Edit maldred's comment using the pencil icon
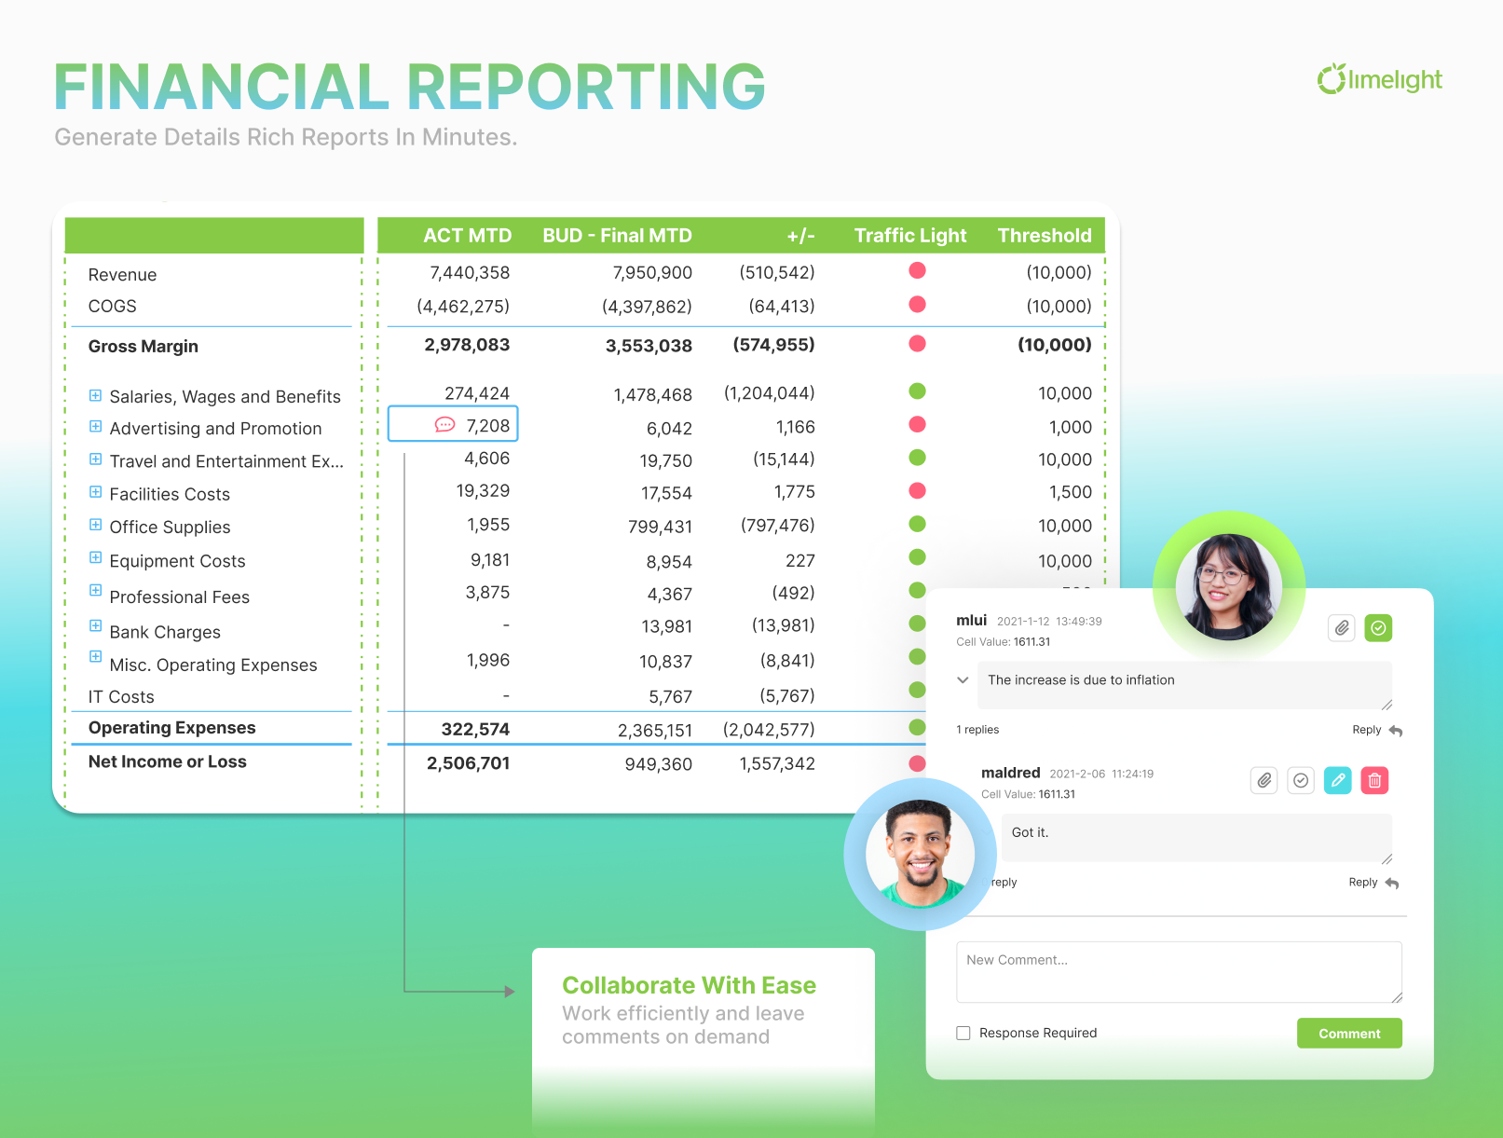Screen dimensions: 1503x1138 1338,780
